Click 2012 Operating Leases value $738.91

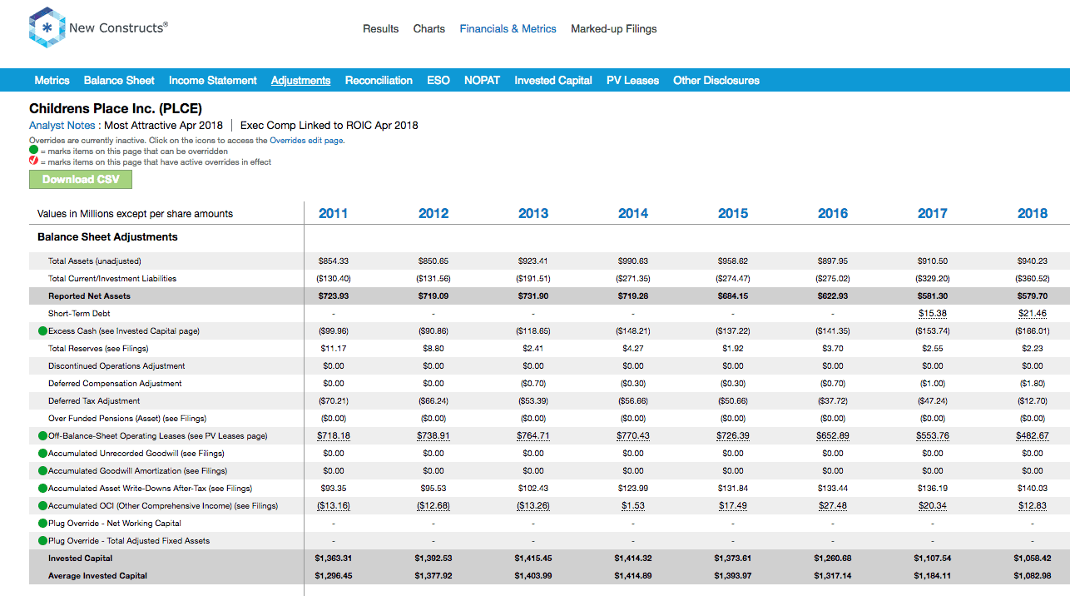(433, 436)
